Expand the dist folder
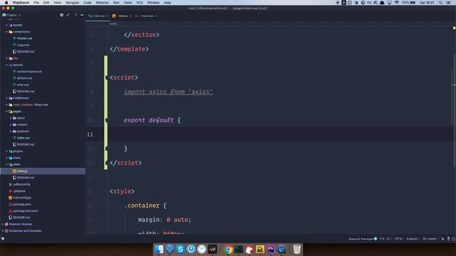The image size is (456, 256). pos(6,58)
